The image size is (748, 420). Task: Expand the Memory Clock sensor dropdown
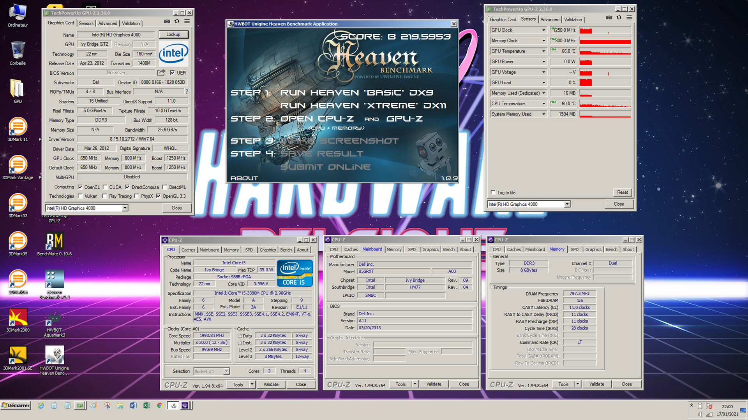tap(544, 41)
